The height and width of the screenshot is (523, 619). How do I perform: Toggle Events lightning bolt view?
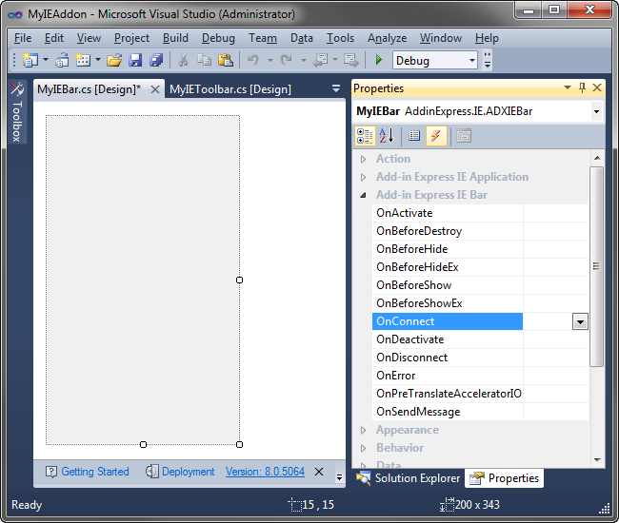point(436,136)
